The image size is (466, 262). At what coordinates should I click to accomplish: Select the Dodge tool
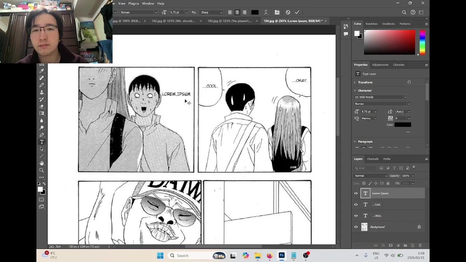pos(42,128)
